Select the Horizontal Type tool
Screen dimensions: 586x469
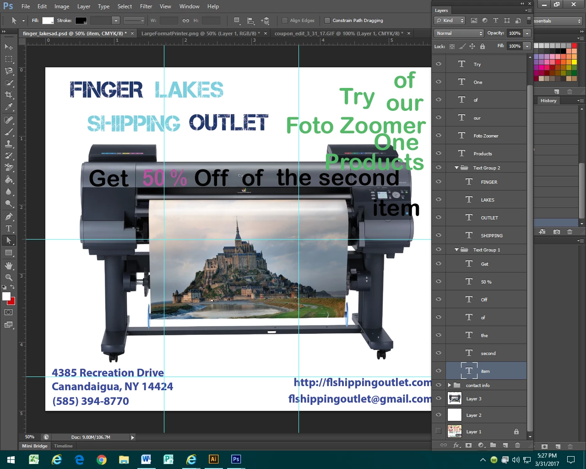(9, 229)
